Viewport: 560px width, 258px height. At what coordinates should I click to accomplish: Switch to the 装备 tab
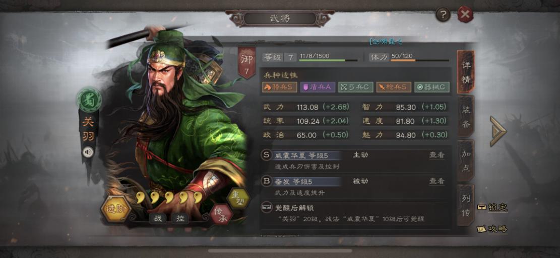pyautogui.click(x=466, y=117)
